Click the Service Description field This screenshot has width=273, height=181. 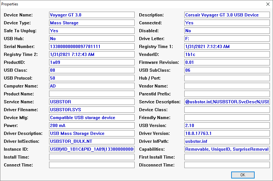pos(227,102)
